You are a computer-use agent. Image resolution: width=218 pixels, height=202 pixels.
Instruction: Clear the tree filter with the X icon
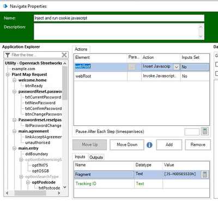click(x=64, y=55)
